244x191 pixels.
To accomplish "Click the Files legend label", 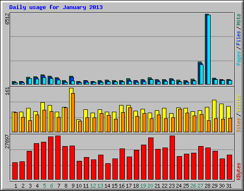I will click(239, 38).
